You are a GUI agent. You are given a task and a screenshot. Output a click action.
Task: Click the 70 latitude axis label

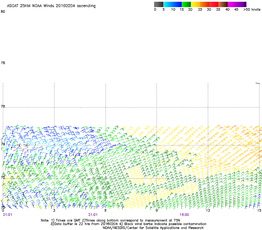(3, 207)
